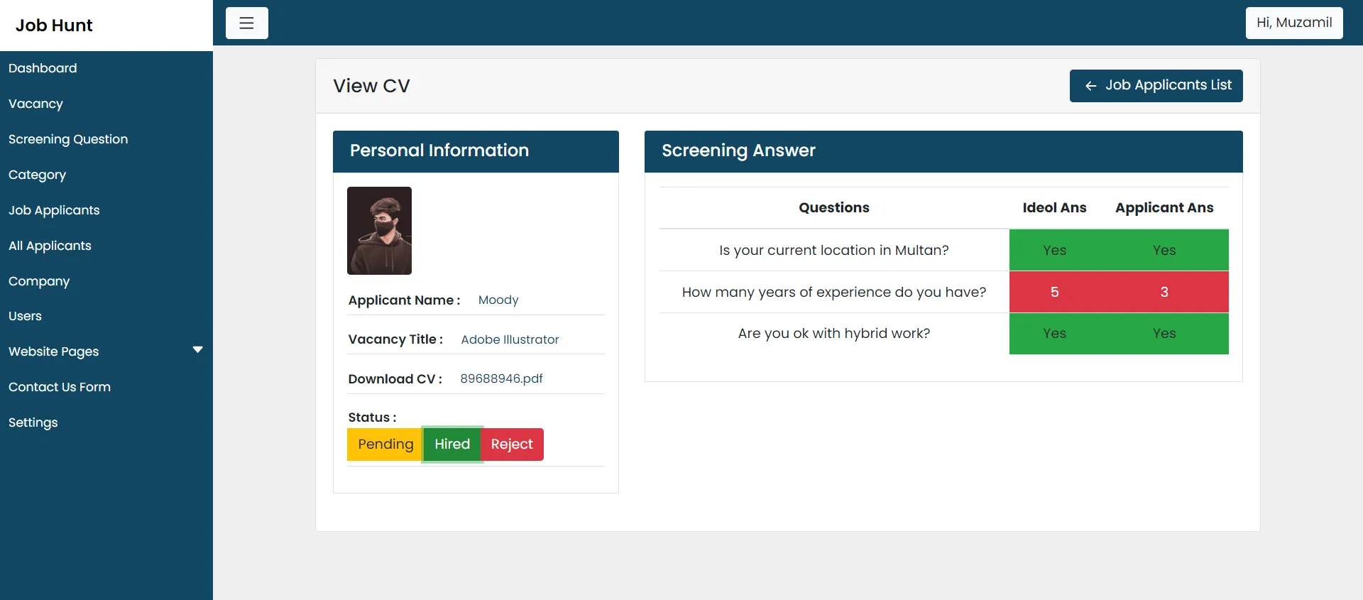Viewport: 1363px width, 600px height.
Task: Mark the applicant as Hired
Action: (x=452, y=444)
